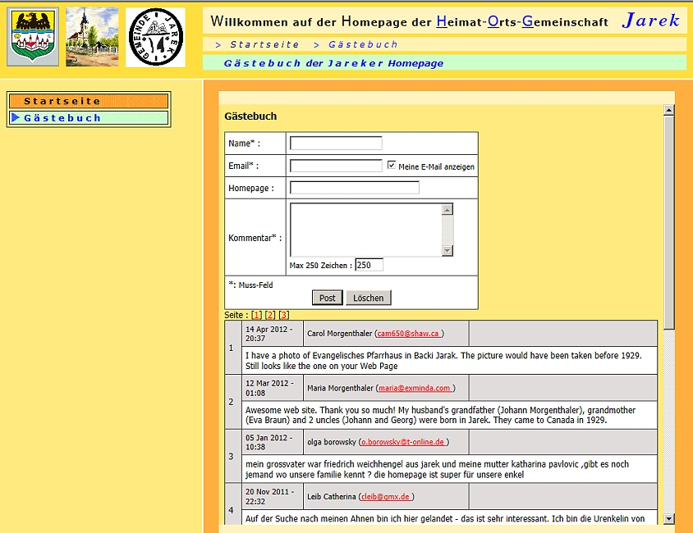This screenshot has height=533, width=693.
Task: Select Gästebuch in the sidebar menu
Action: pos(89,118)
